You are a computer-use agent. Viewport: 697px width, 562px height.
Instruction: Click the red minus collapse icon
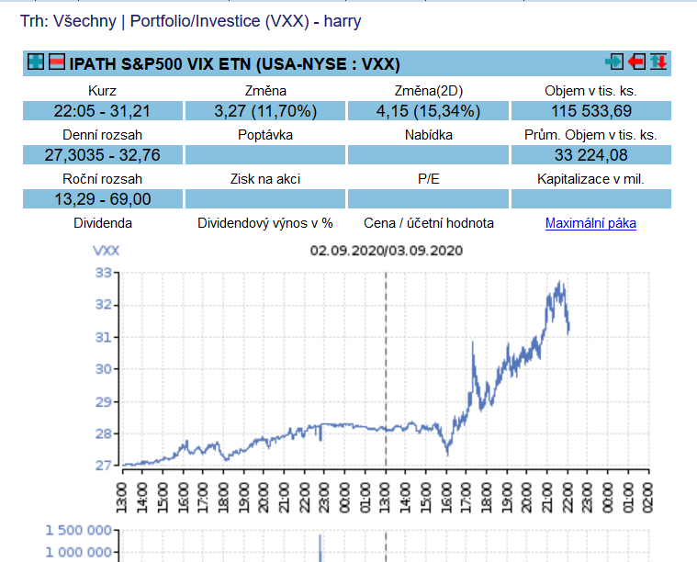click(56, 62)
